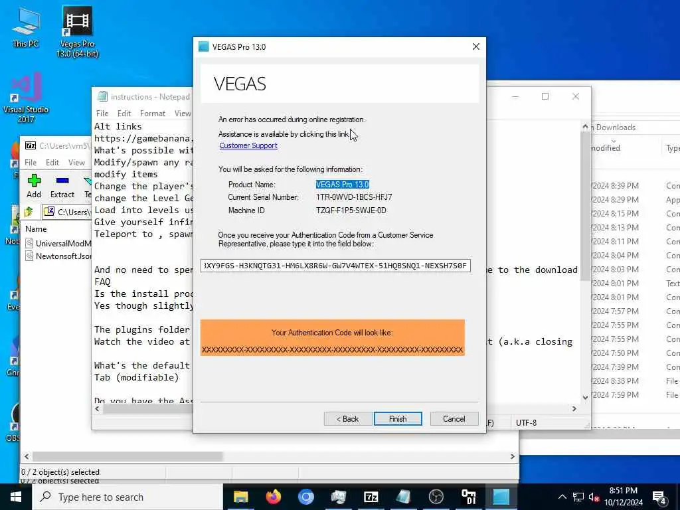Open the Customer Support link
The height and width of the screenshot is (510, 680).
tap(248, 145)
